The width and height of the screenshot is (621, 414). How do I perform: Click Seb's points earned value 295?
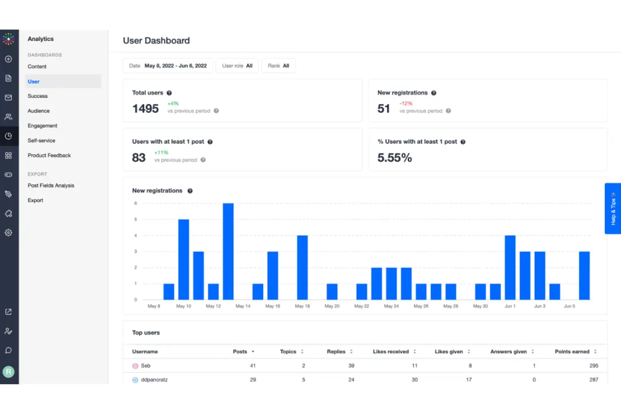coord(594,366)
